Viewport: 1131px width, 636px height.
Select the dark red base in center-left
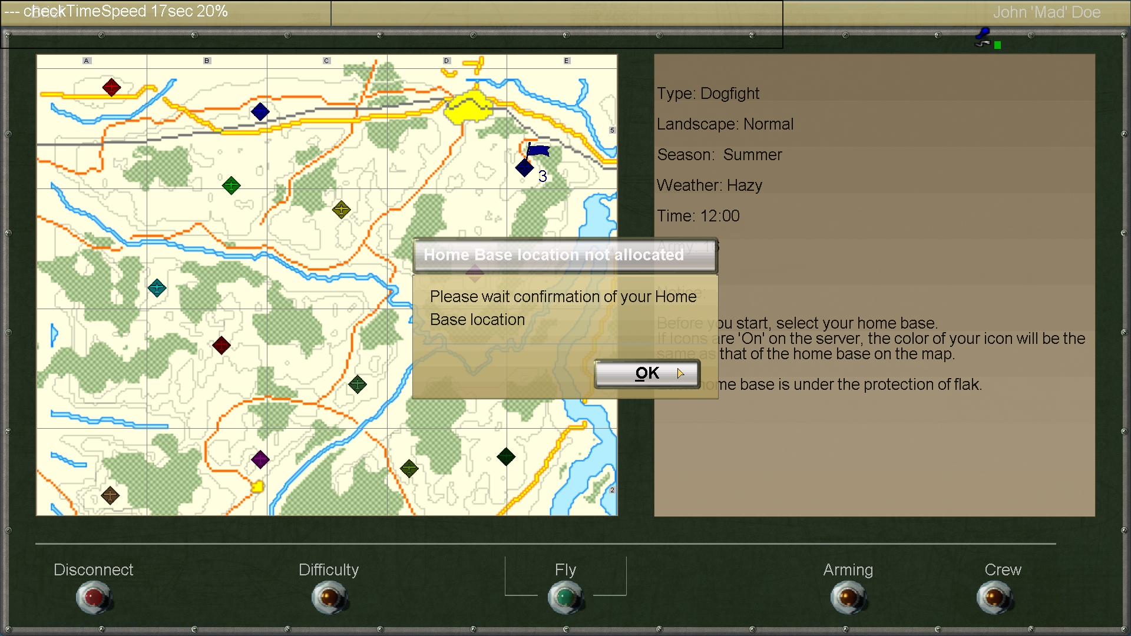(x=221, y=345)
